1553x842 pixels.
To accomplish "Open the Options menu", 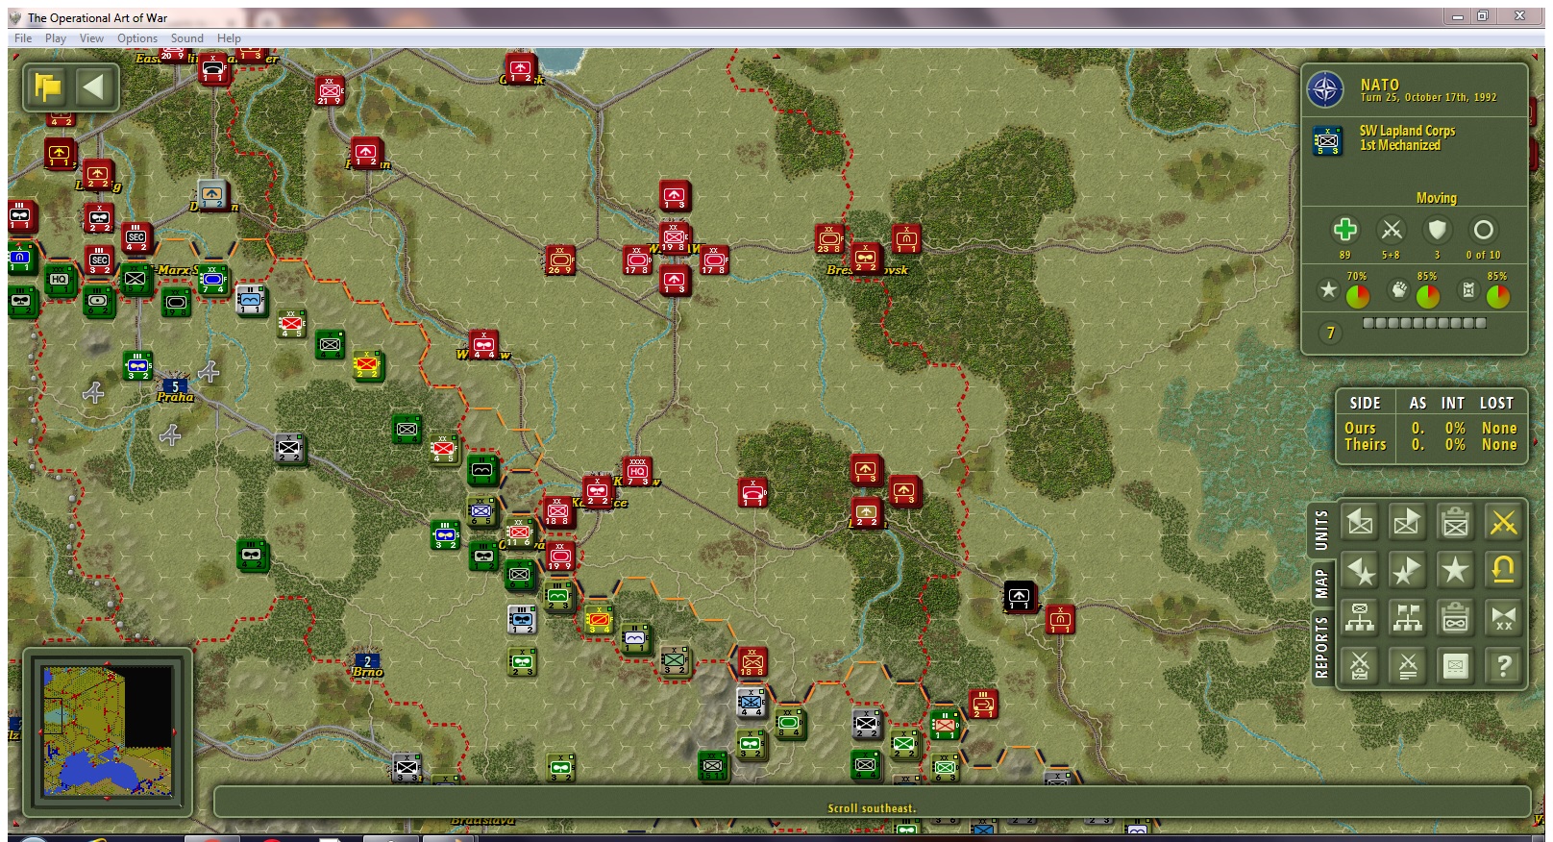I will 137,38.
